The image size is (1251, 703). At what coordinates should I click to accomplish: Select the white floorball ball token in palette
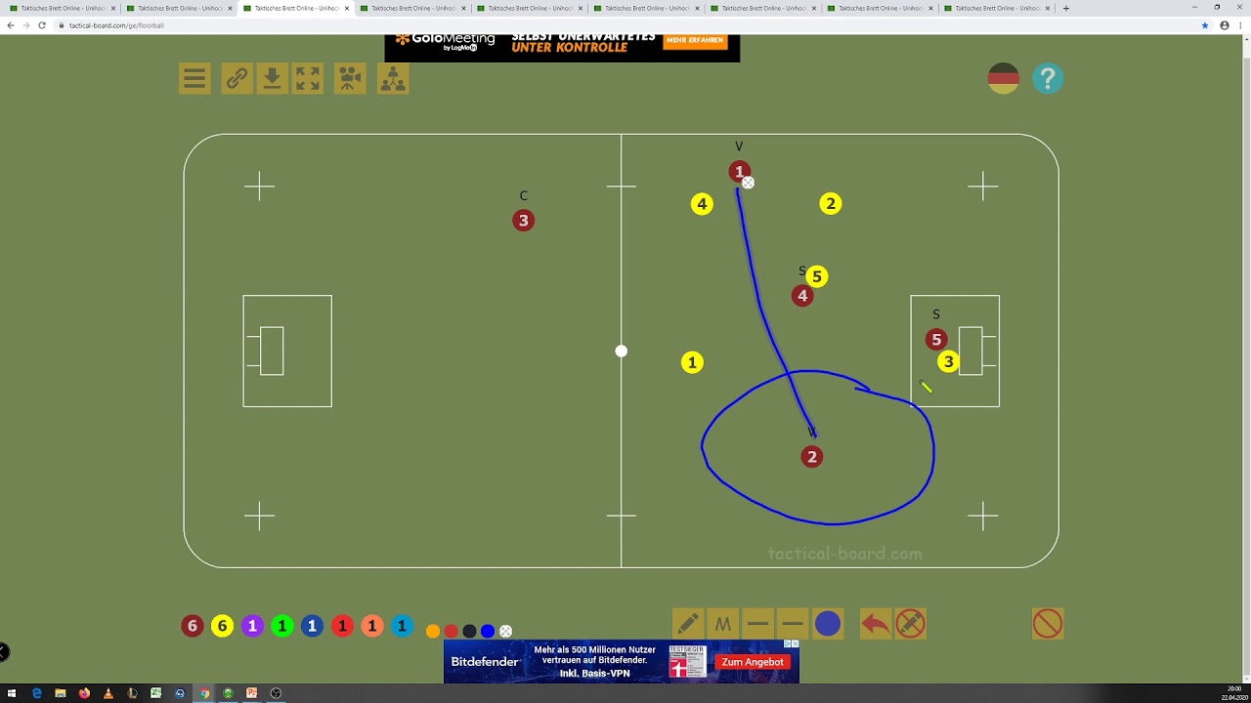(x=505, y=632)
